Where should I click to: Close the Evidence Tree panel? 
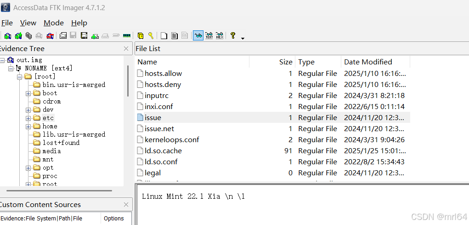tap(126, 48)
